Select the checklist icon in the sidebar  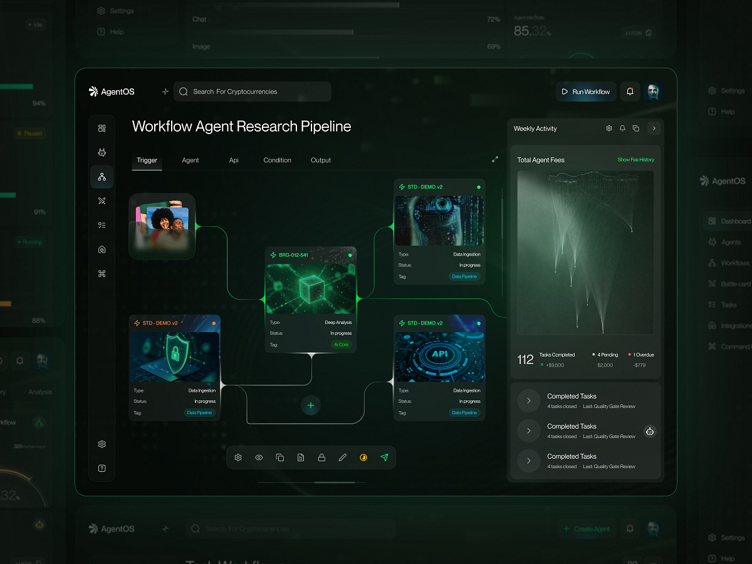click(x=102, y=224)
